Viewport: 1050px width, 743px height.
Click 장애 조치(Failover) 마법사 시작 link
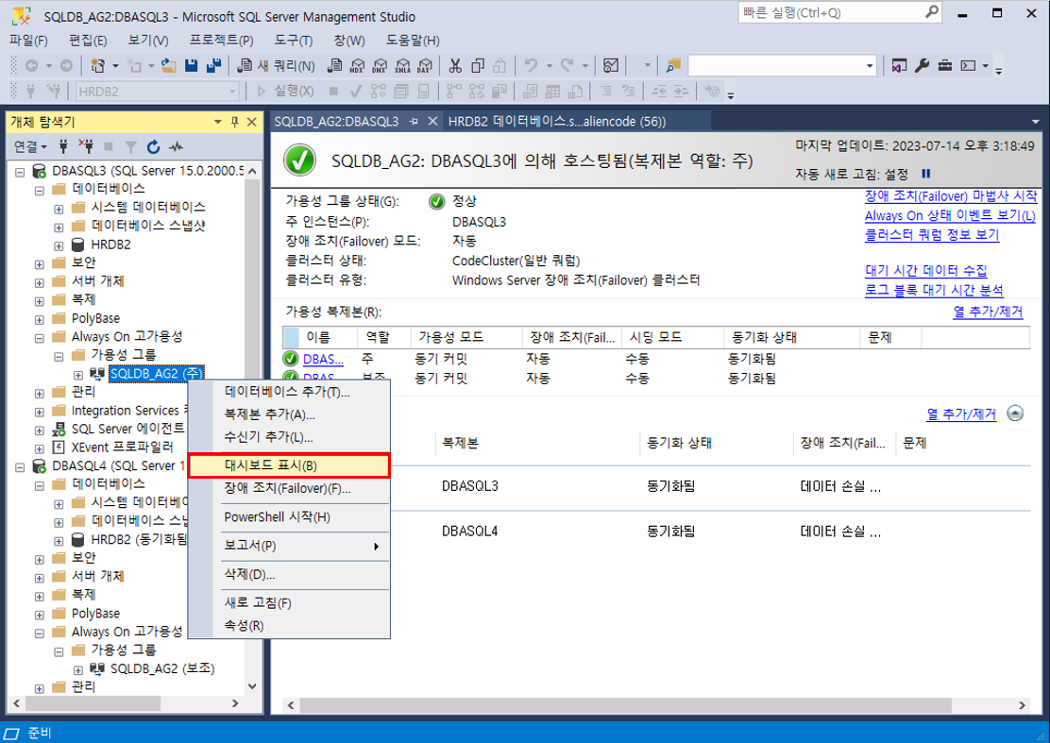[950, 196]
